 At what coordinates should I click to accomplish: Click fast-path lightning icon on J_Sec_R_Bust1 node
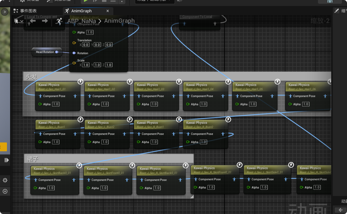pos(179,119)
